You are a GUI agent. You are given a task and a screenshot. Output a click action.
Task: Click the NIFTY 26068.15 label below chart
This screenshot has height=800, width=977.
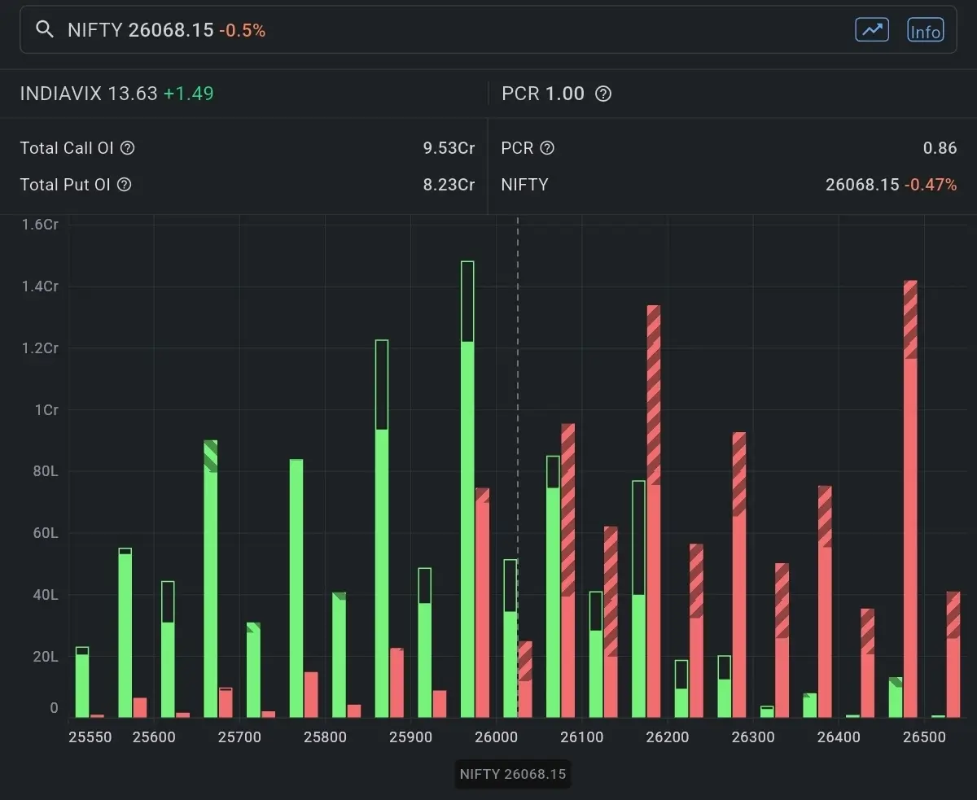click(512, 774)
